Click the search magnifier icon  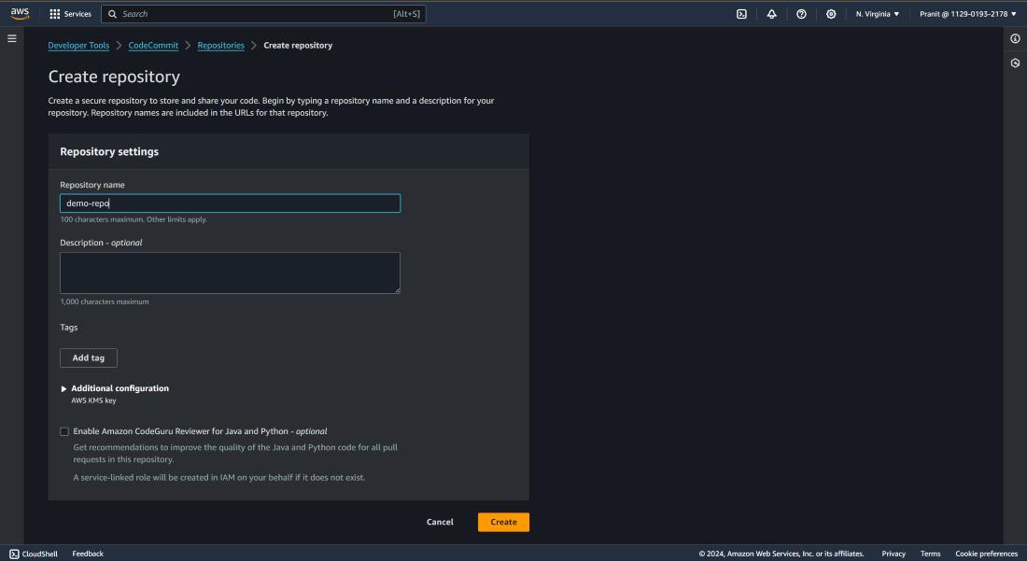(112, 14)
